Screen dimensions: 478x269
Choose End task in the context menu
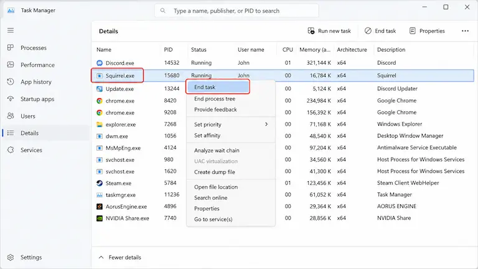pos(218,87)
